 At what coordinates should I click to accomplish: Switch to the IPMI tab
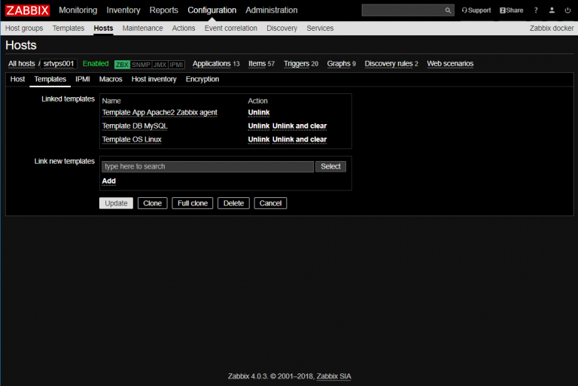(x=83, y=79)
